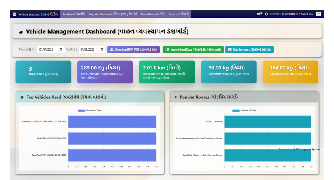Click the Total Weight Transported 289.00 Kg card
334x180 pixels.
(x=105, y=72)
